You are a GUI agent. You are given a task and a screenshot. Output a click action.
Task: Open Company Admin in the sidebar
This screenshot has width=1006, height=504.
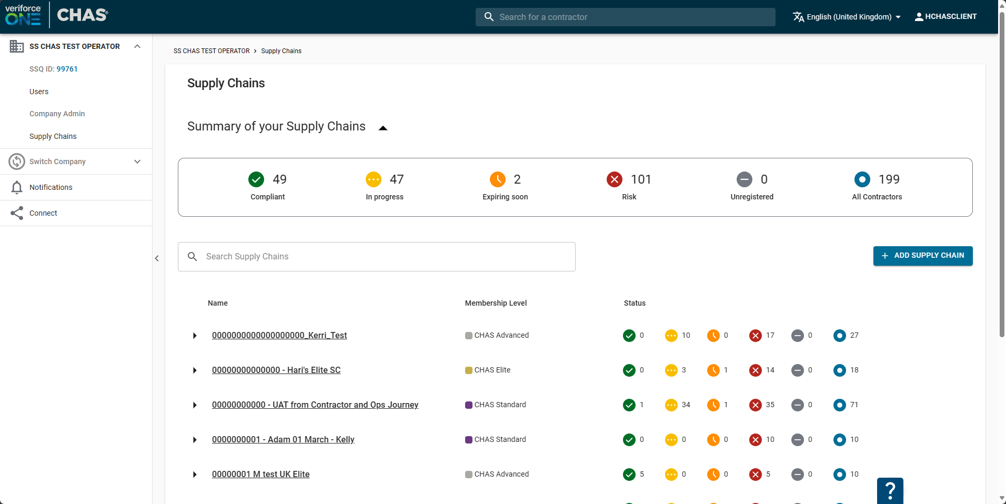pyautogui.click(x=57, y=114)
